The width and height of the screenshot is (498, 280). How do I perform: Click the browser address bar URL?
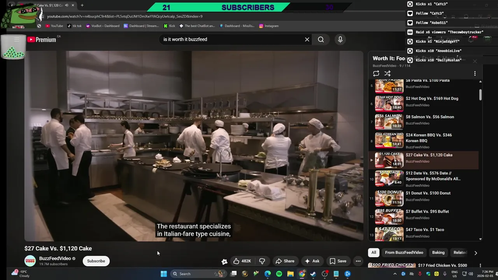tap(124, 16)
